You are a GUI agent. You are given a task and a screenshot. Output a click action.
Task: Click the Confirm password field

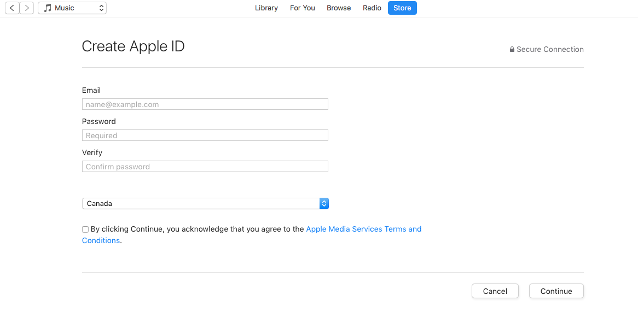pyautogui.click(x=205, y=167)
